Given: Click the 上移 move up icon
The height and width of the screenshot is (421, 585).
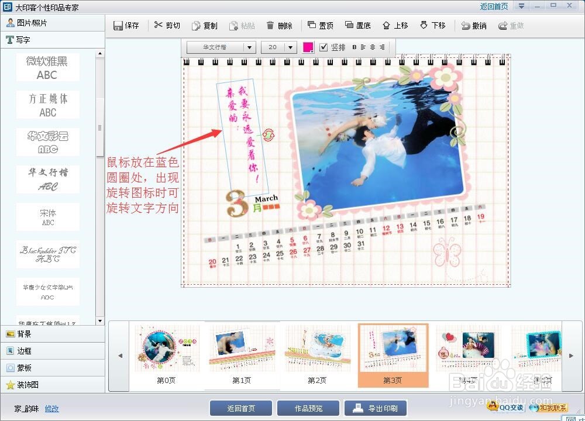Looking at the screenshot, I should tap(394, 25).
